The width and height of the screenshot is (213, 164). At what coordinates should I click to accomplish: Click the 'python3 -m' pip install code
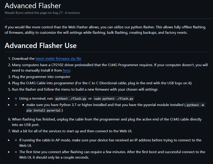pyautogui.click(x=195, y=105)
